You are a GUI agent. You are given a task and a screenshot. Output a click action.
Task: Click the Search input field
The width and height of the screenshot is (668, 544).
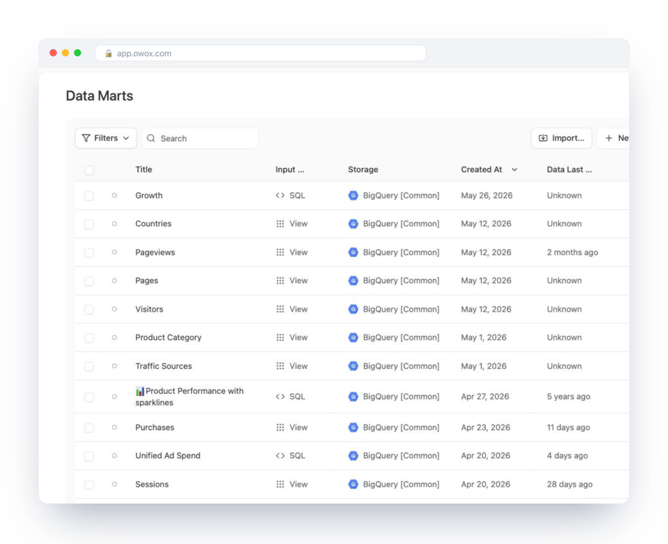(x=200, y=138)
